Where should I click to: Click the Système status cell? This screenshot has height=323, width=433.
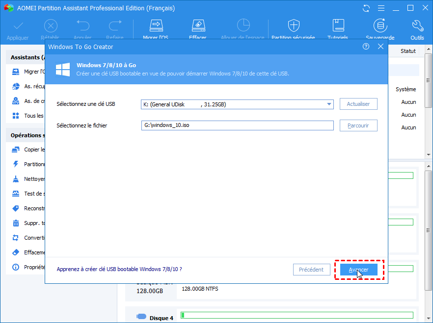pos(406,89)
